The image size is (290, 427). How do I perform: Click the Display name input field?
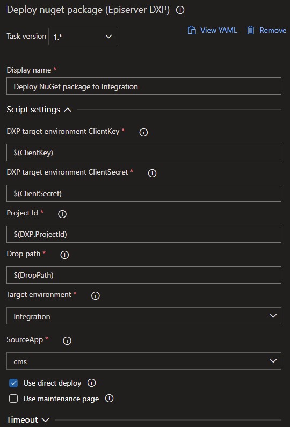(144, 86)
